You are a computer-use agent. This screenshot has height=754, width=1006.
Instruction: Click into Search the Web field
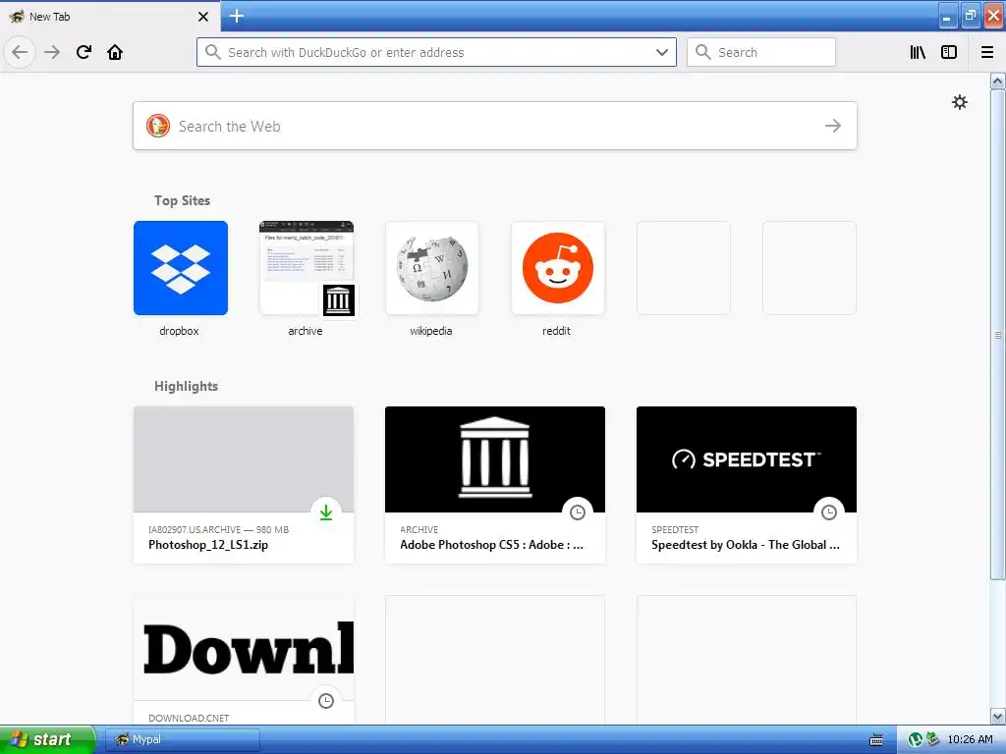[x=495, y=126]
